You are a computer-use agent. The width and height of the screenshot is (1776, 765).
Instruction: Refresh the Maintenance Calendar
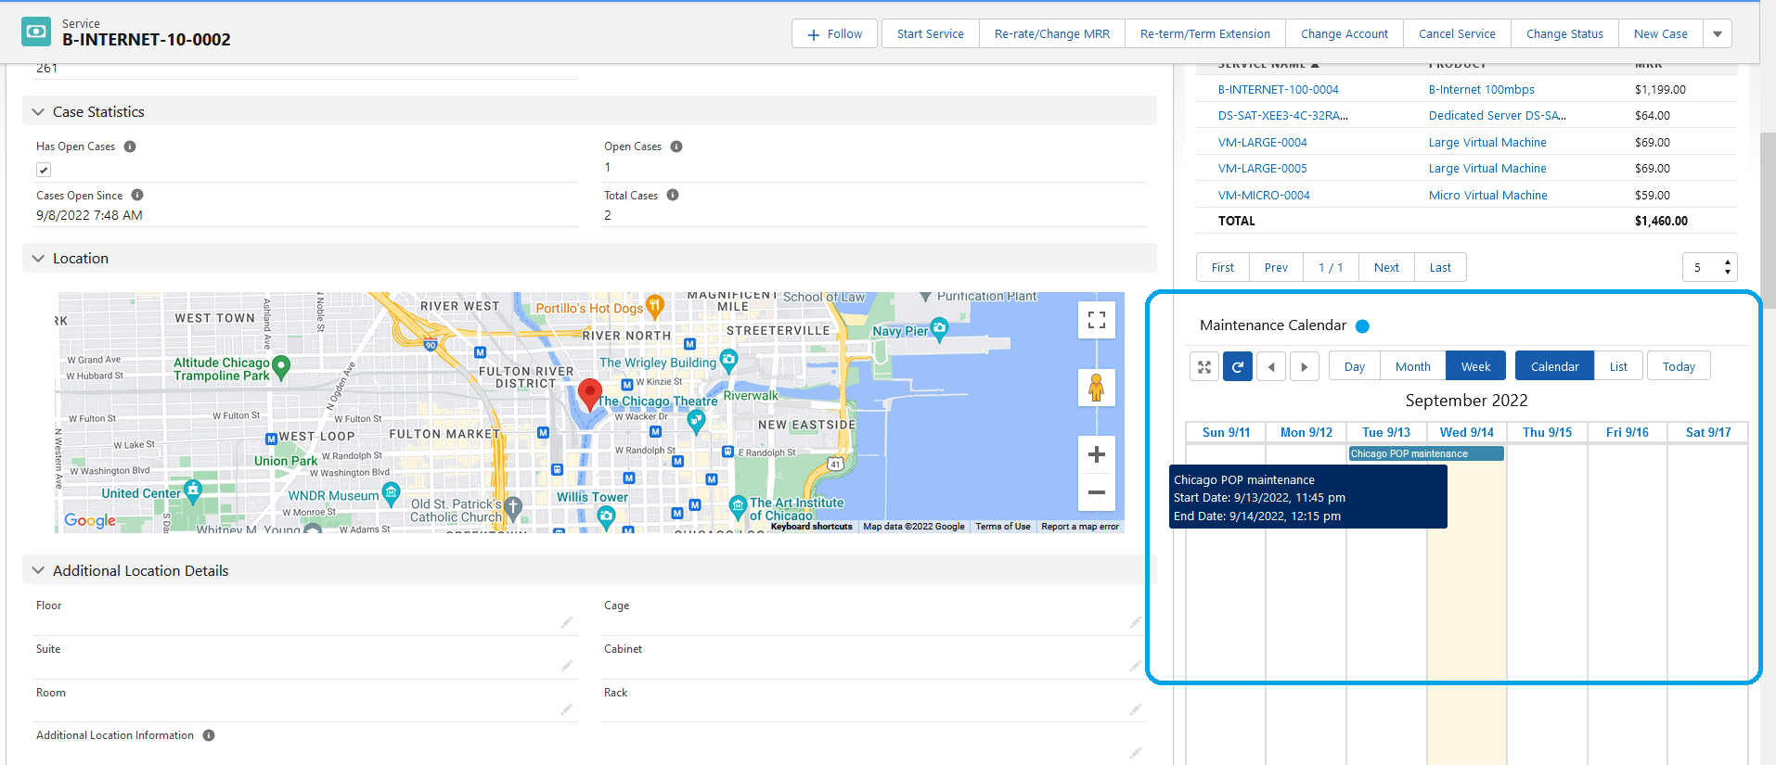[x=1238, y=366]
